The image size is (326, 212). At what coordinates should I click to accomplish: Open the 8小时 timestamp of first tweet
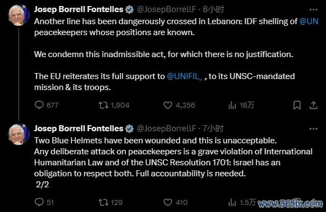pyautogui.click(x=213, y=9)
